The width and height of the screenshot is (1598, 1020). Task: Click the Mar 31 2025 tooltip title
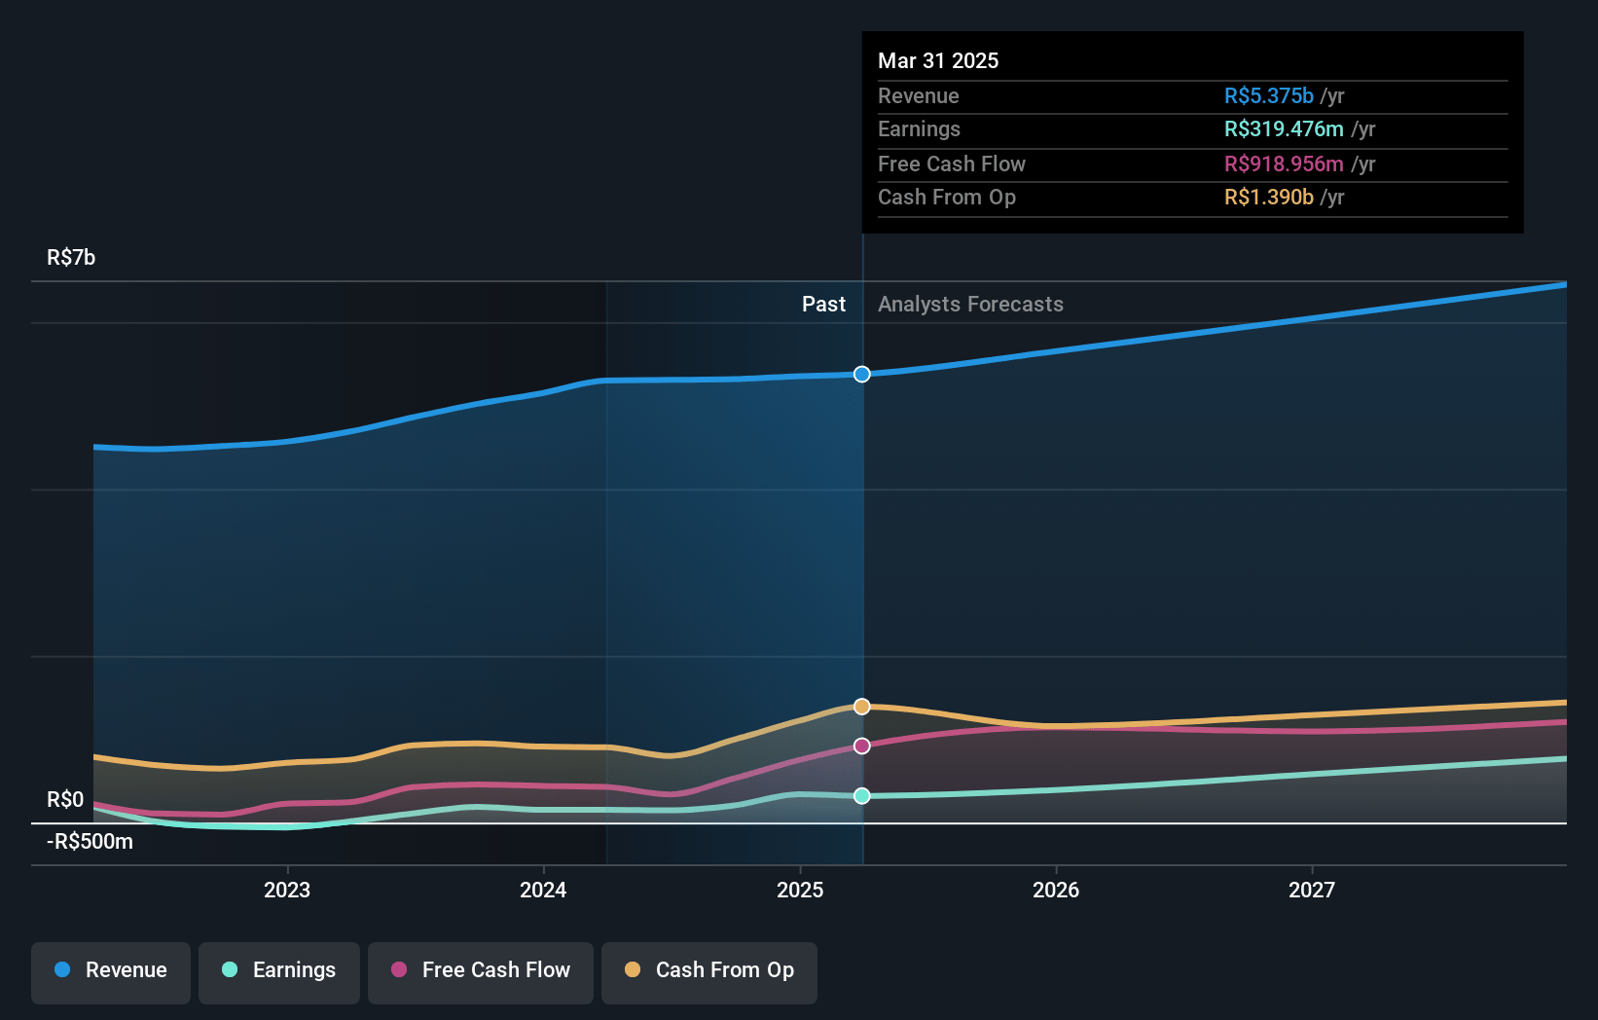(x=938, y=60)
